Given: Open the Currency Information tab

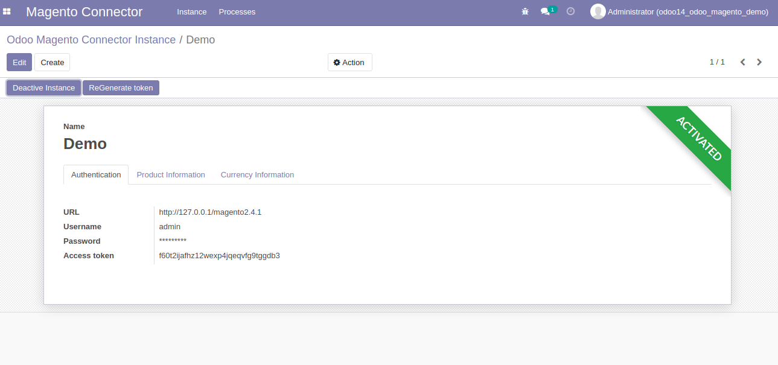Looking at the screenshot, I should (x=257, y=174).
